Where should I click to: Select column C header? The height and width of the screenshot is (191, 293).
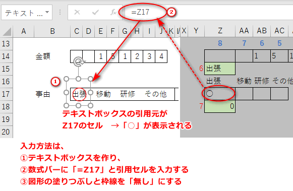[x=77, y=31]
